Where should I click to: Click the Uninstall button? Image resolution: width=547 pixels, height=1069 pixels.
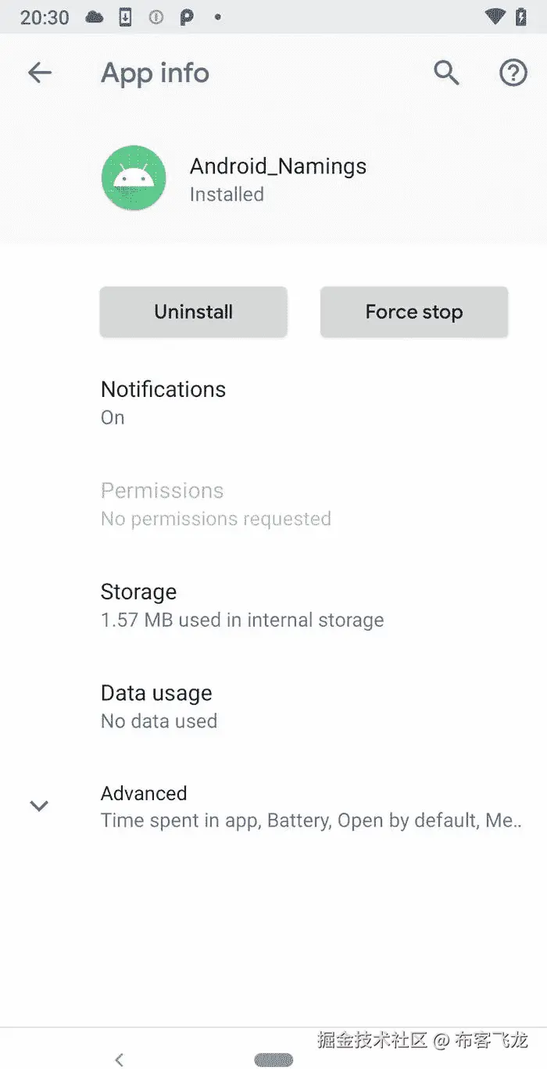point(193,312)
